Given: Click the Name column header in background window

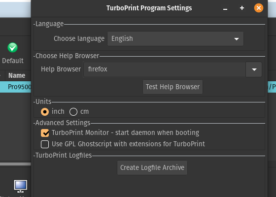Looking at the screenshot, I should tap(17, 76).
